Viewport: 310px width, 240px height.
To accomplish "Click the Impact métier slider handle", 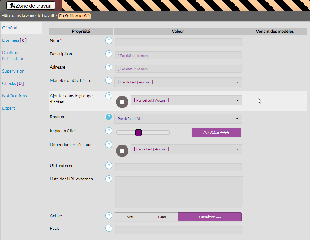I will coord(138,133).
